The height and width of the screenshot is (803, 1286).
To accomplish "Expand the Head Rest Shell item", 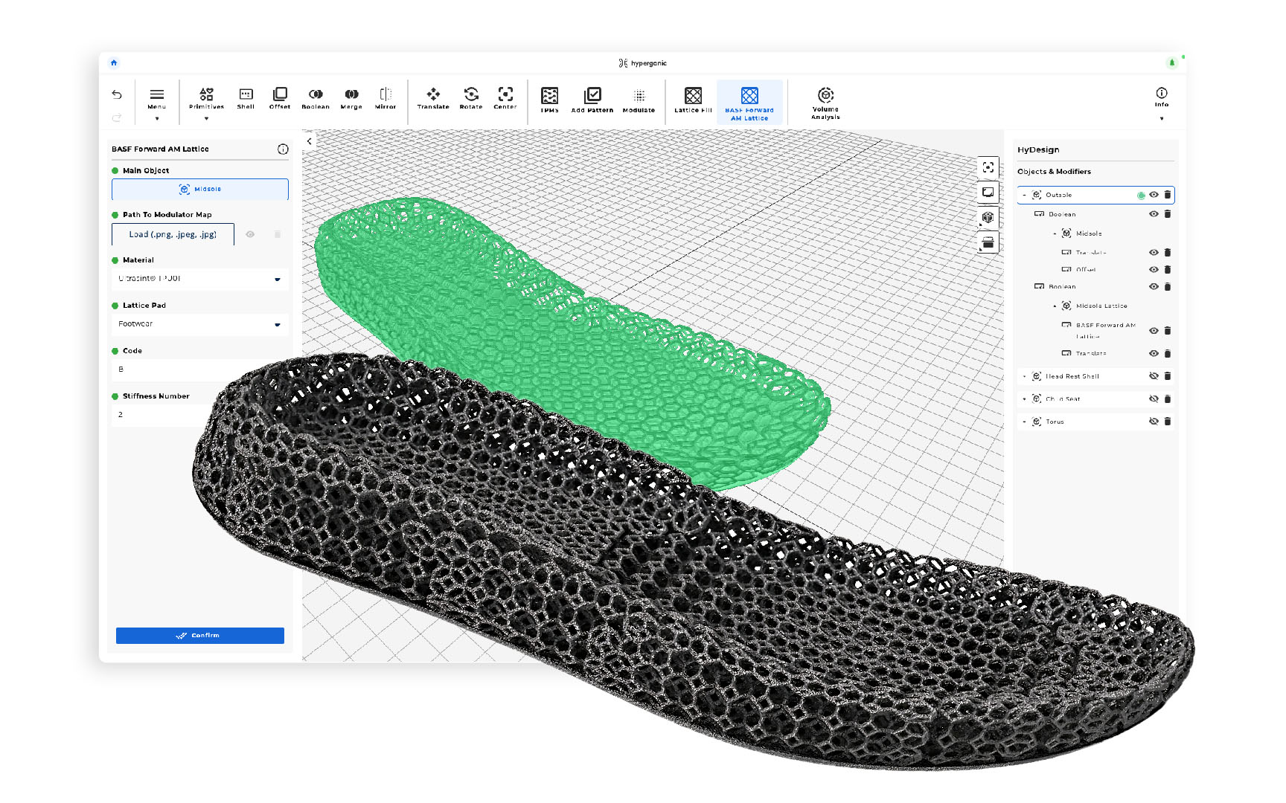I will pos(1025,376).
